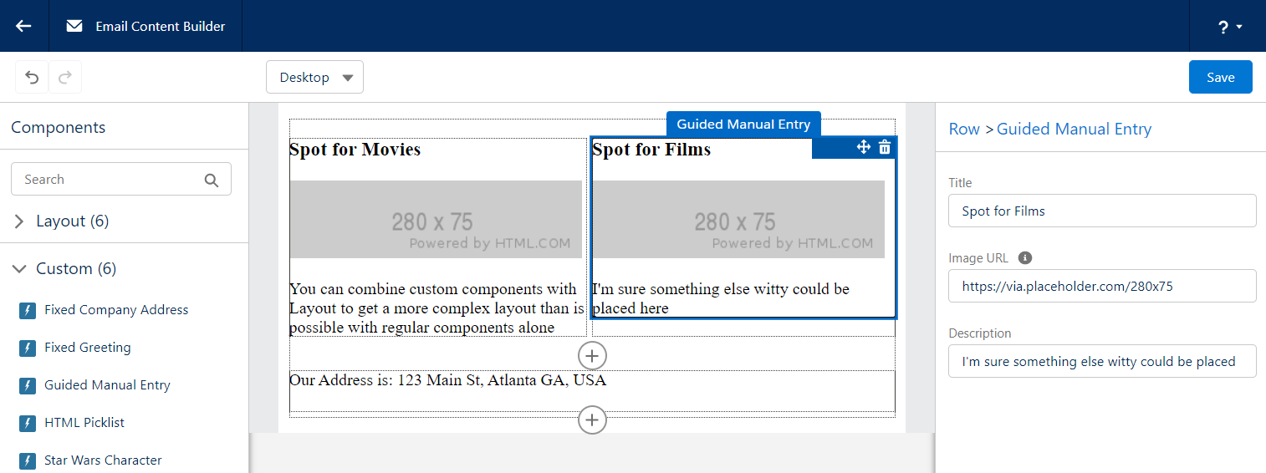The image size is (1266, 473).
Task: Select the Star Wars Character component
Action: (90, 460)
